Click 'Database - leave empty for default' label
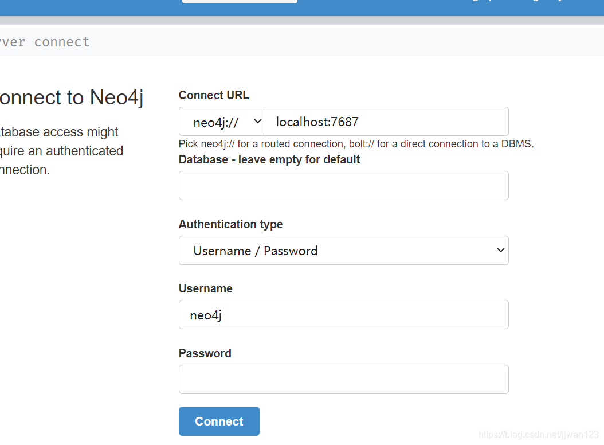604x445 pixels. pyautogui.click(x=269, y=159)
